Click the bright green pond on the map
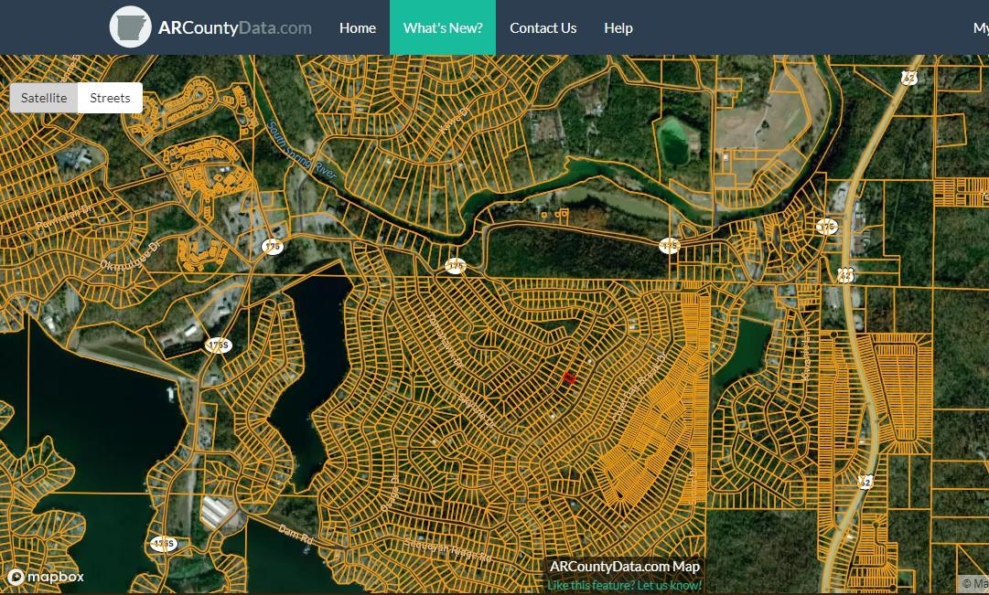Screen dimensions: 989x595 coord(678,140)
